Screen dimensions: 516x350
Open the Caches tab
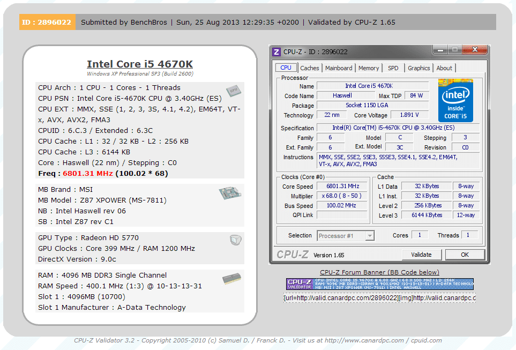click(310, 68)
